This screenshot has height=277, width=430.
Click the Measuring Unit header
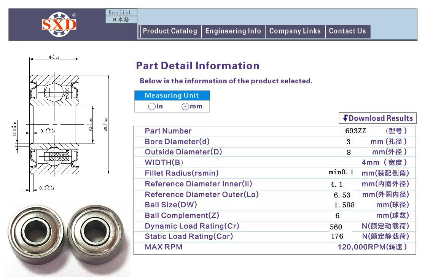(172, 96)
